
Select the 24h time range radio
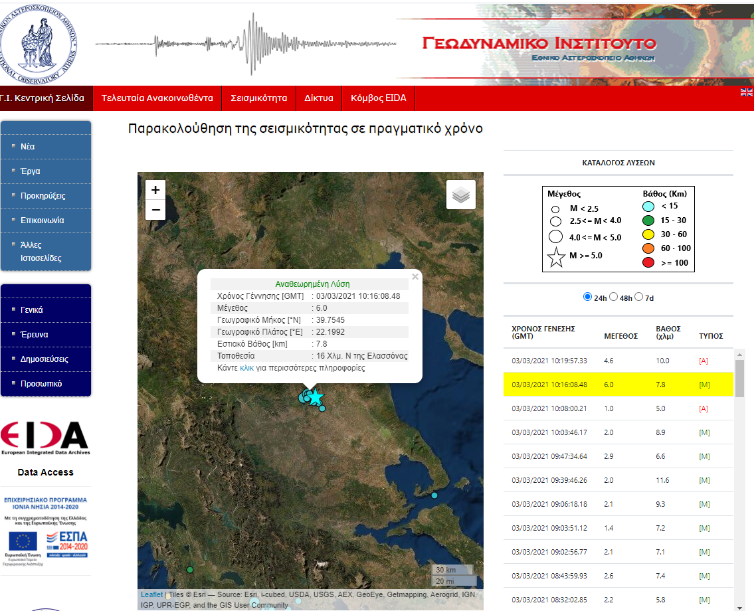pos(587,297)
